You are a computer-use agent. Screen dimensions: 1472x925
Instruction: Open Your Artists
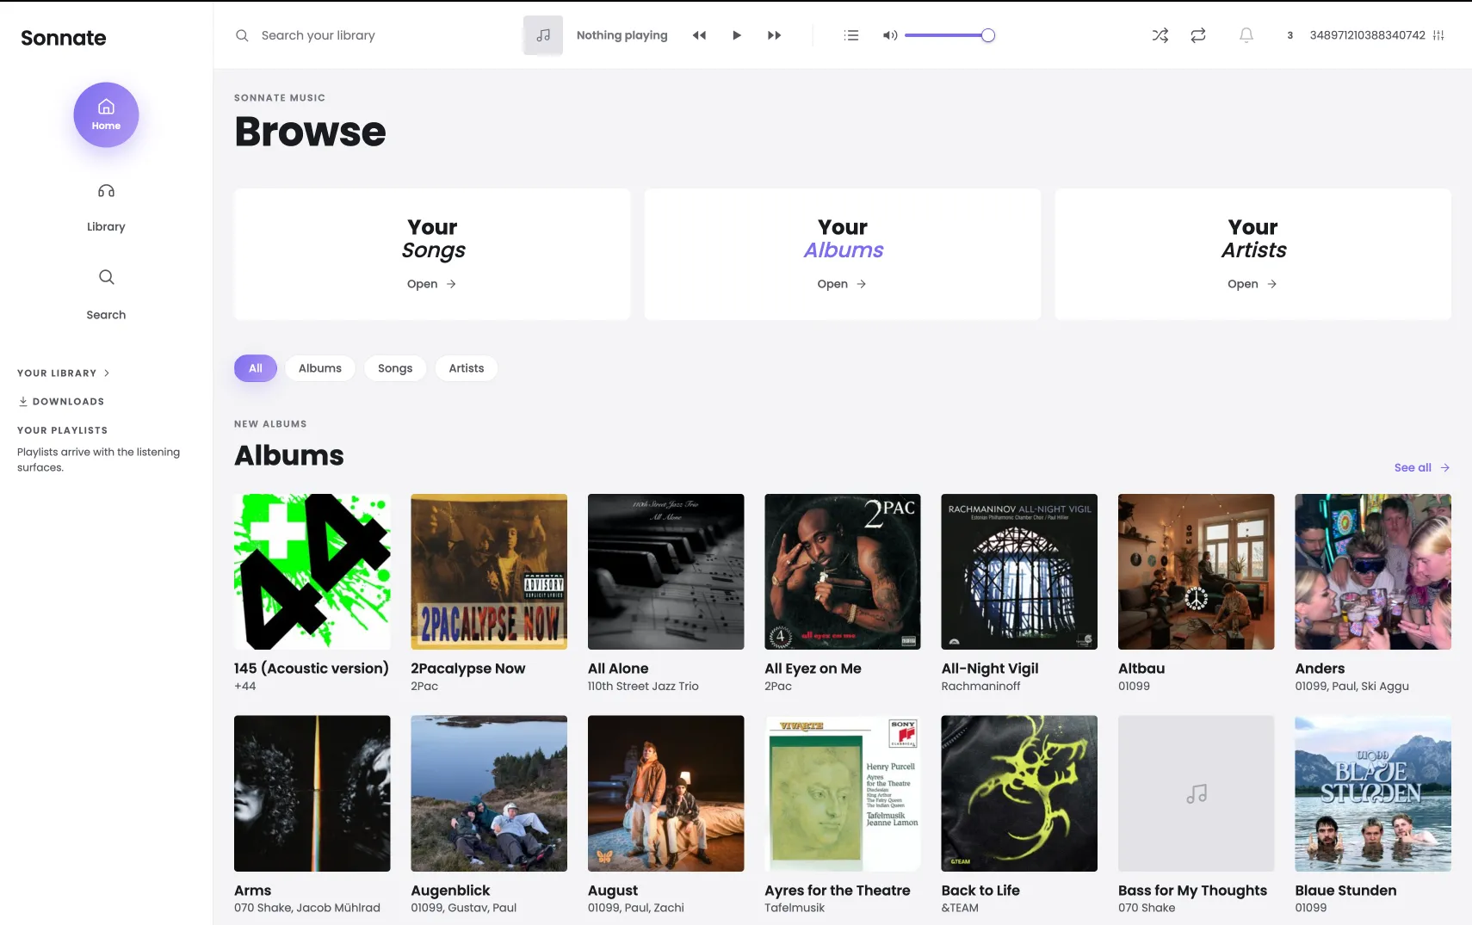point(1252,255)
